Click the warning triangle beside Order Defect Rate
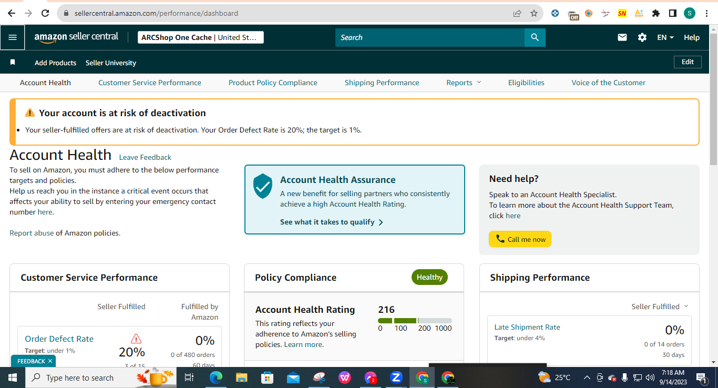The width and height of the screenshot is (718, 388). point(136,339)
